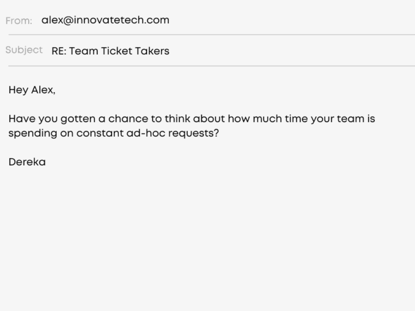Image resolution: width=415 pixels, height=311 pixels.
Task: Click 'team is' at end of first body line
Action: (x=356, y=119)
